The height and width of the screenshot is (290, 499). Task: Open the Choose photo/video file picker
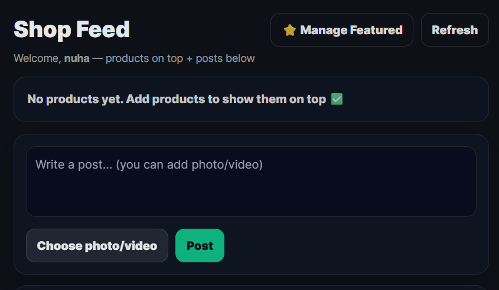97,246
